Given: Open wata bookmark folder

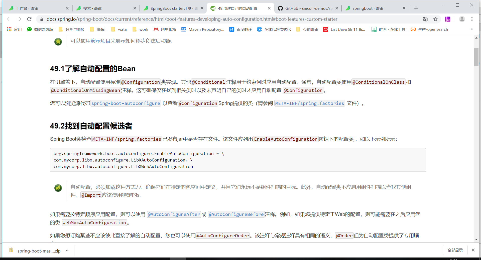Looking at the screenshot, I should [119, 29].
